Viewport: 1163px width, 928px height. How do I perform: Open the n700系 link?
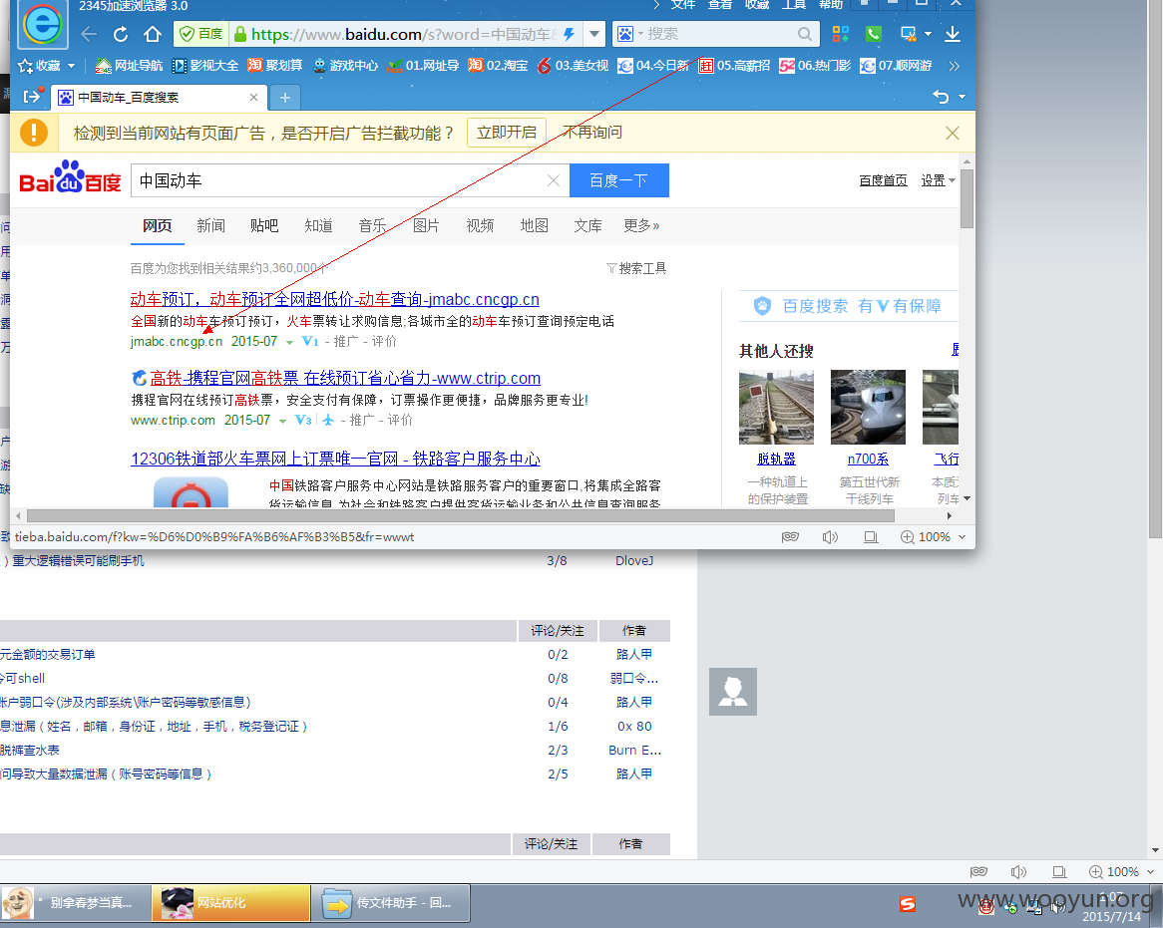click(x=868, y=459)
